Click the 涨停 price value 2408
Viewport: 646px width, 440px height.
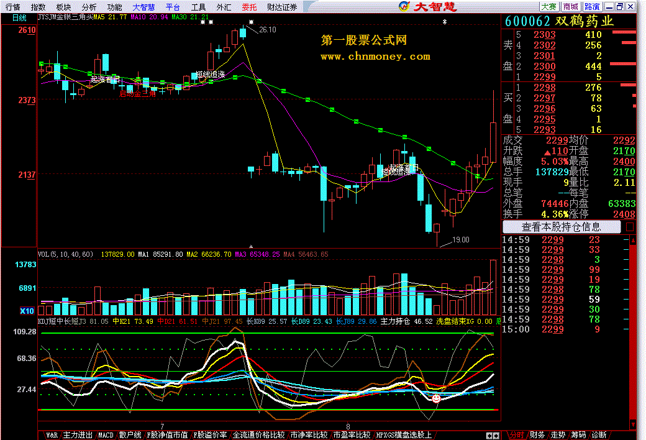click(624, 214)
